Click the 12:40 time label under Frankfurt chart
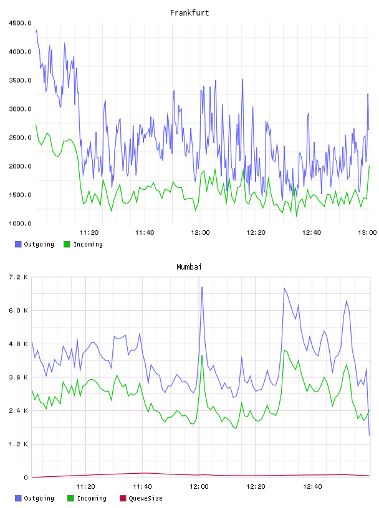This screenshot has height=508, width=379. click(x=312, y=233)
